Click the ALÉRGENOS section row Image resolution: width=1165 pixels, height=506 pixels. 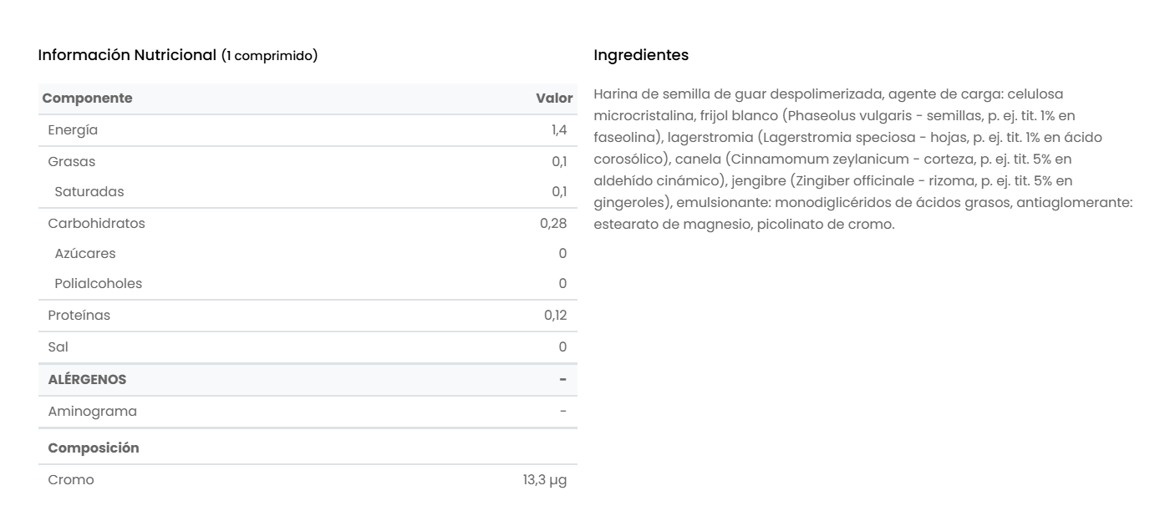(88, 379)
